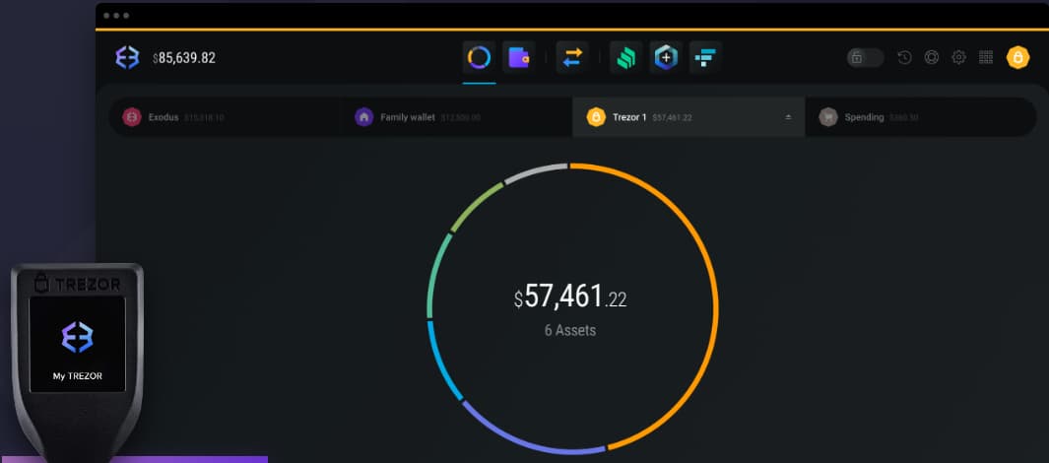Open the FTX app icon
Screen dimensions: 1049x463
coord(705,58)
